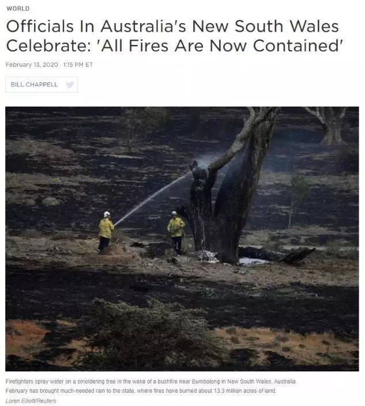This screenshot has height=406, width=365.
Task: Click the background tree at photo's upper right
Action: click(x=329, y=126)
